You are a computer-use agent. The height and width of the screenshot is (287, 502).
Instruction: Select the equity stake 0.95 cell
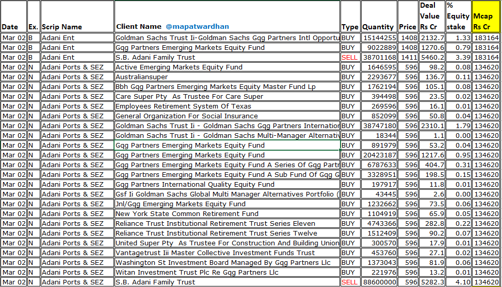pyautogui.click(x=459, y=155)
